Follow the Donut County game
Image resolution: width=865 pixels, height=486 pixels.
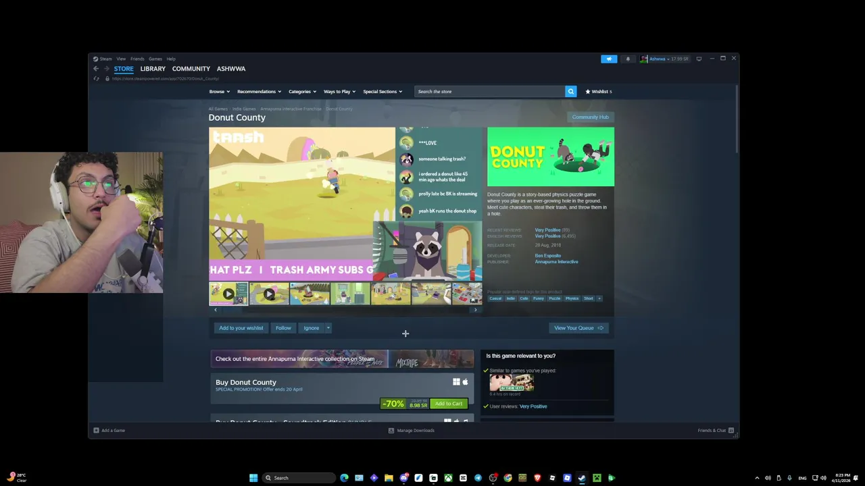(x=283, y=328)
